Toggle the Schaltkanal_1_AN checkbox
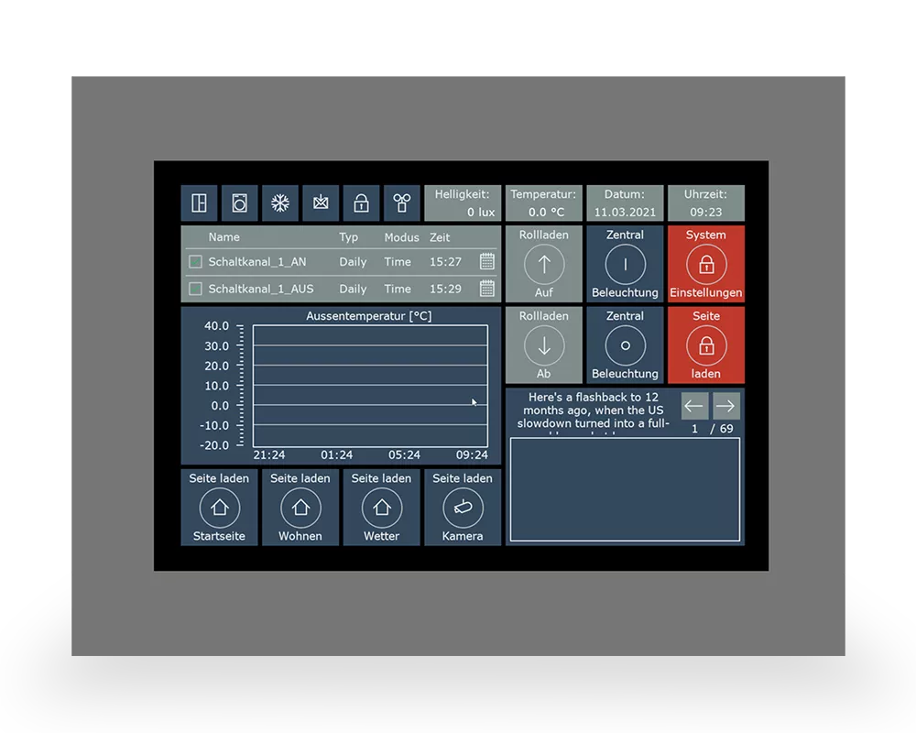 (195, 262)
